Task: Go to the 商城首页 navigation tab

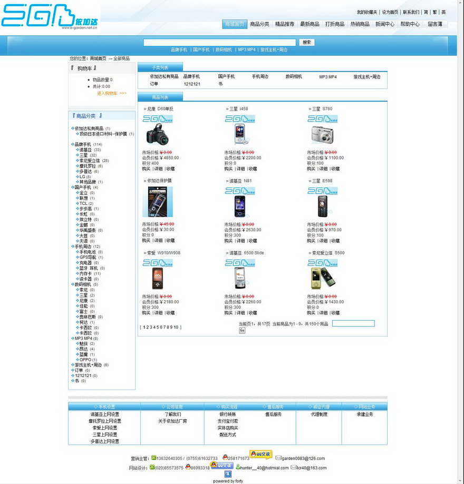Action: (235, 24)
